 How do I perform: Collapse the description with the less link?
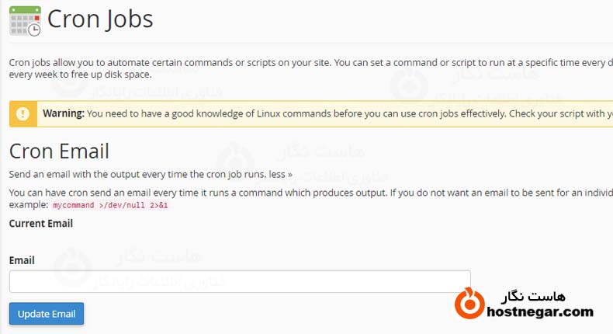pyautogui.click(x=281, y=175)
